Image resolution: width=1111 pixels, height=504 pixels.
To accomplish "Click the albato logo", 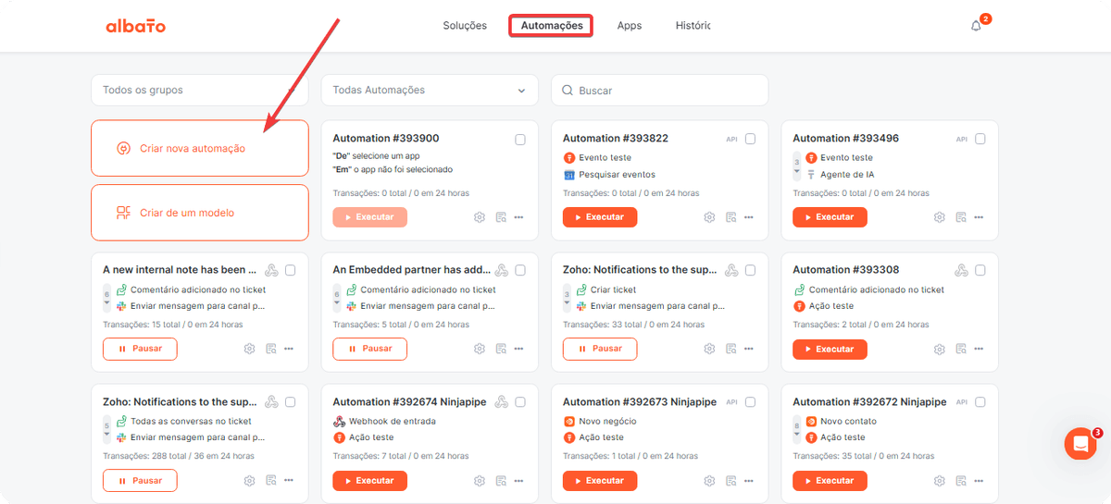I will point(135,26).
